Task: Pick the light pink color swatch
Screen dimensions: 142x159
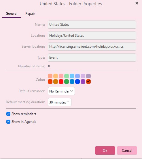Action: coord(61,76)
